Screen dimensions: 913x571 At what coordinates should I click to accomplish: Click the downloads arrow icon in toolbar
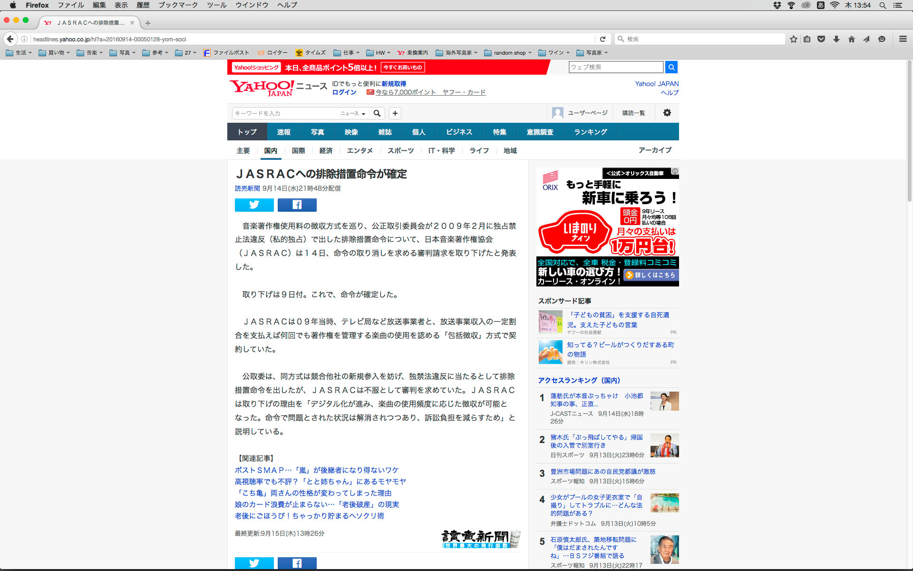click(836, 39)
